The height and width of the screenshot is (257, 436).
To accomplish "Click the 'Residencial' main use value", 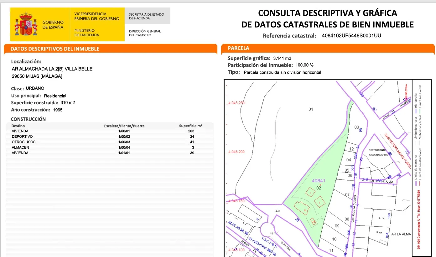I will (55, 96).
